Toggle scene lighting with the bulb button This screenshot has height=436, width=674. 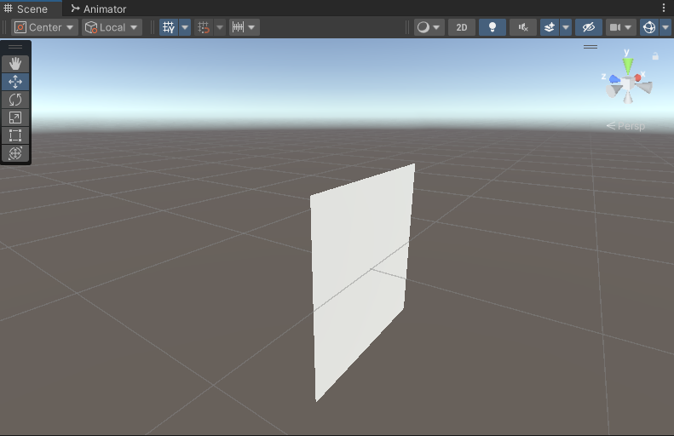coord(492,27)
